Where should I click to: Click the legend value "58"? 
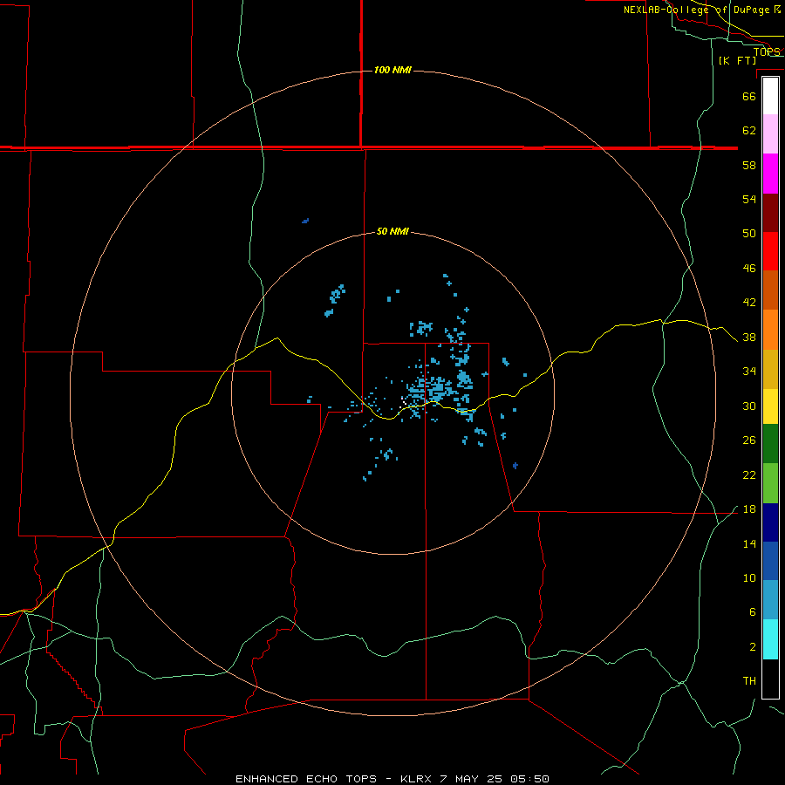click(x=749, y=165)
